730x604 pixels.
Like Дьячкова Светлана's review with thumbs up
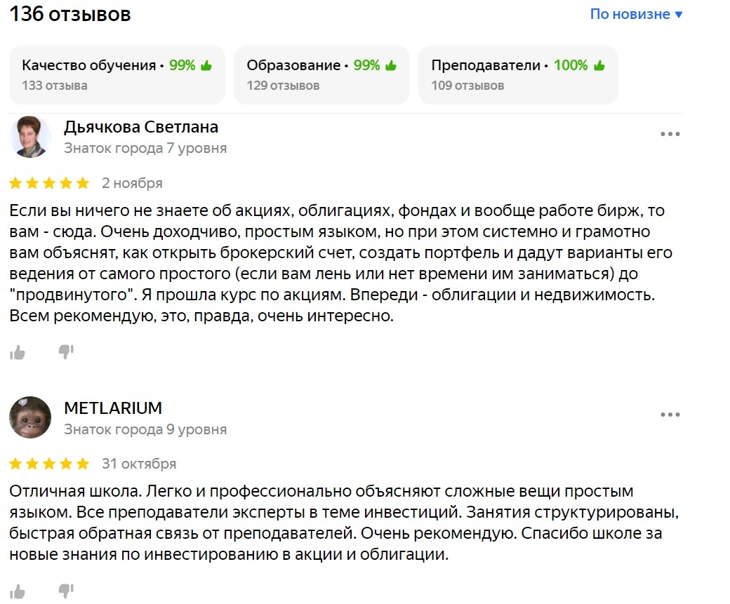18,352
